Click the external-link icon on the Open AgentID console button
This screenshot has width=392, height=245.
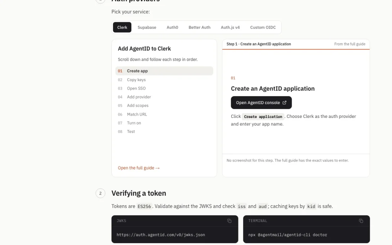click(x=284, y=103)
